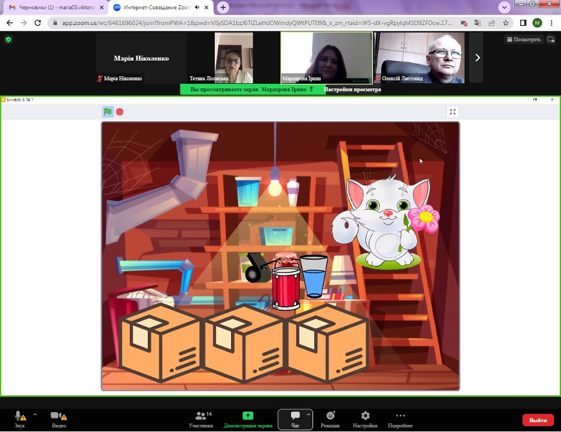
Task: Leave the meeting with Выйти button
Action: (x=538, y=420)
